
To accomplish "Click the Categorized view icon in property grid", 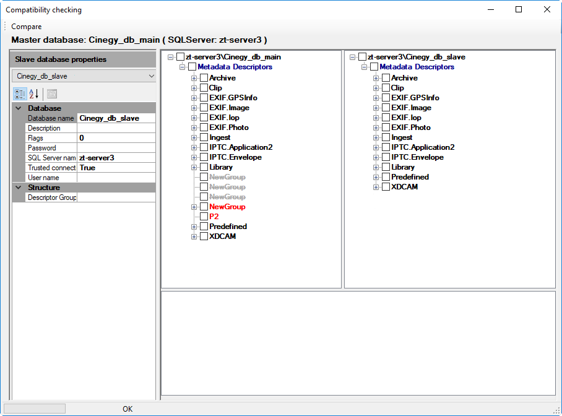I will [x=20, y=94].
